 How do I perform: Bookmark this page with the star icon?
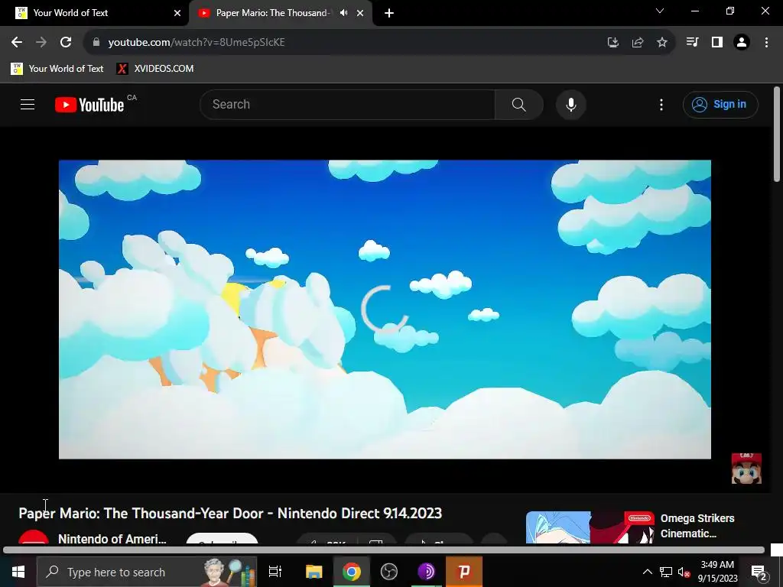tap(661, 43)
